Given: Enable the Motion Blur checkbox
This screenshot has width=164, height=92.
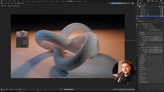Looking at the screenshot, I should 141,70.
